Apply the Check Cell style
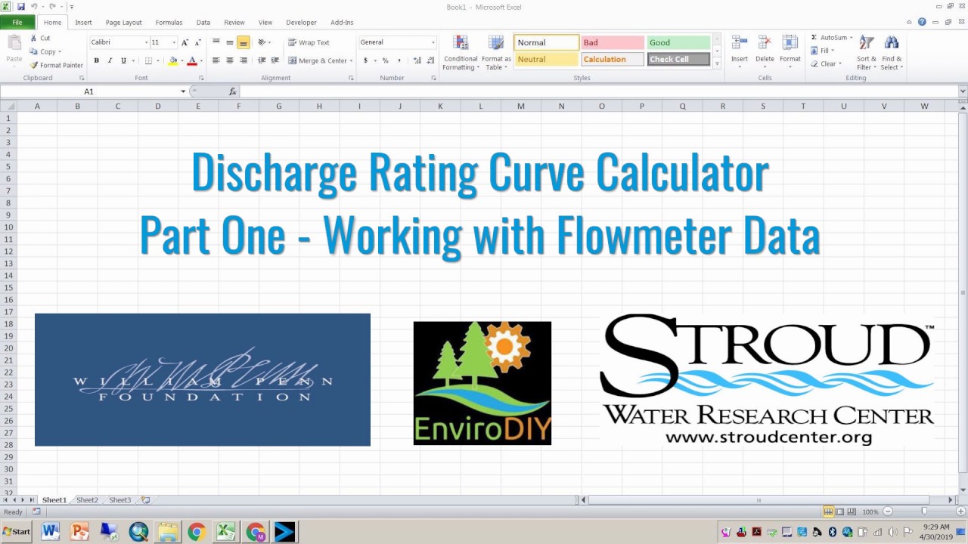The height and width of the screenshot is (544, 968). click(x=678, y=60)
